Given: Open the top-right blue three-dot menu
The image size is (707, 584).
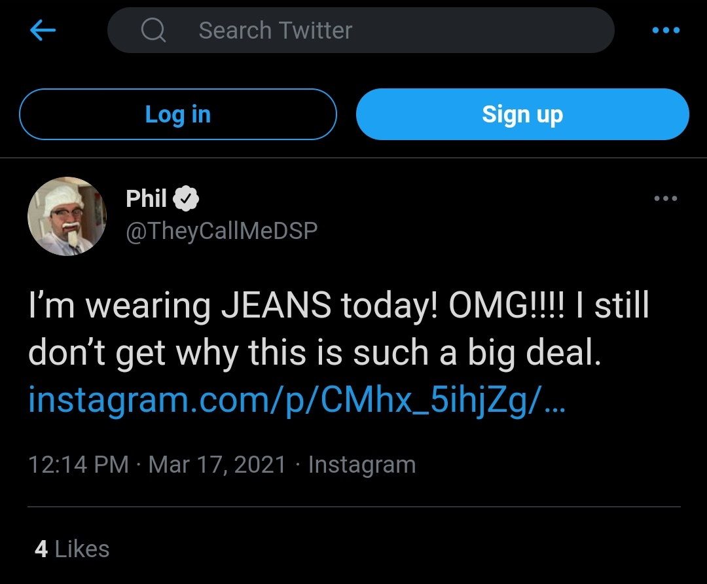Looking at the screenshot, I should pyautogui.click(x=666, y=30).
